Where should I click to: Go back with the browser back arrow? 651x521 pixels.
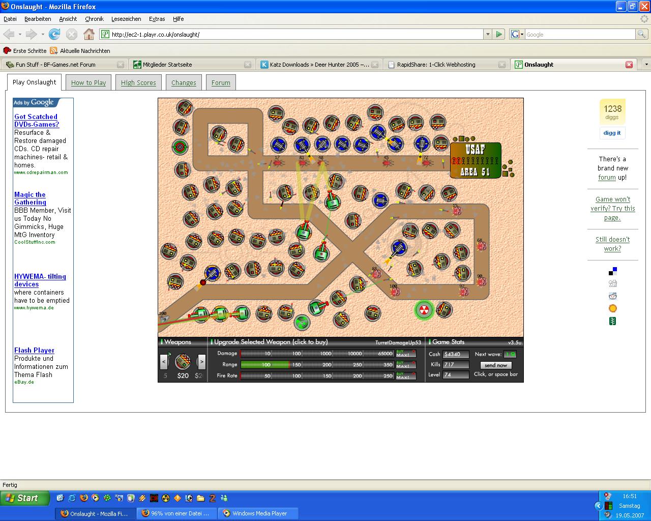tap(9, 34)
